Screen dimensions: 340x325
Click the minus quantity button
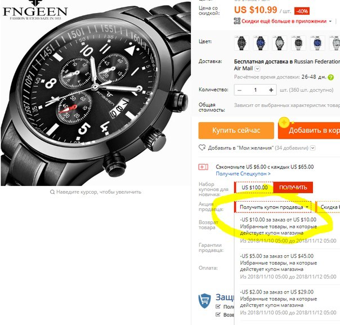pyautogui.click(x=239, y=90)
